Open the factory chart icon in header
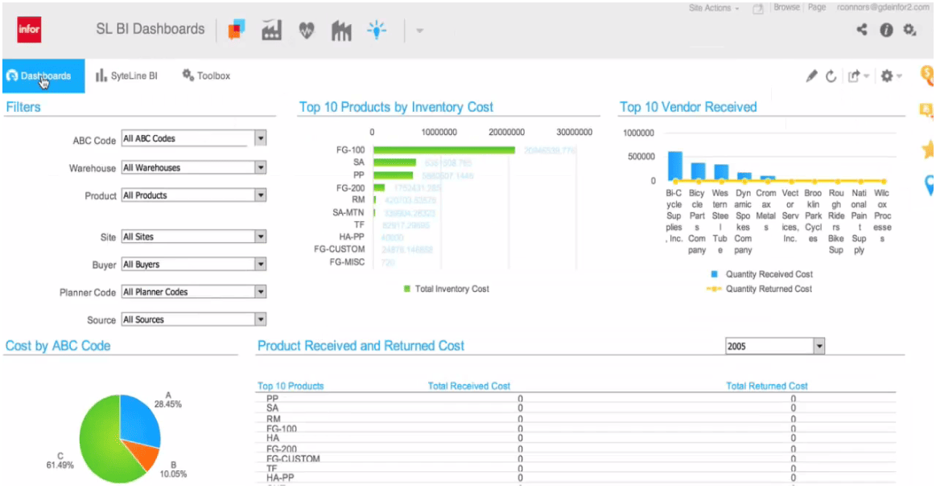 click(271, 30)
